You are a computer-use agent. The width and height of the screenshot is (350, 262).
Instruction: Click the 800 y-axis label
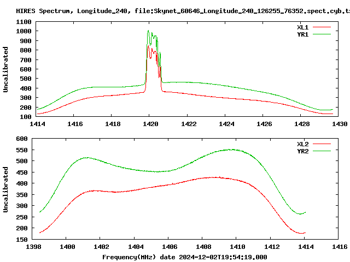[x=26, y=50]
